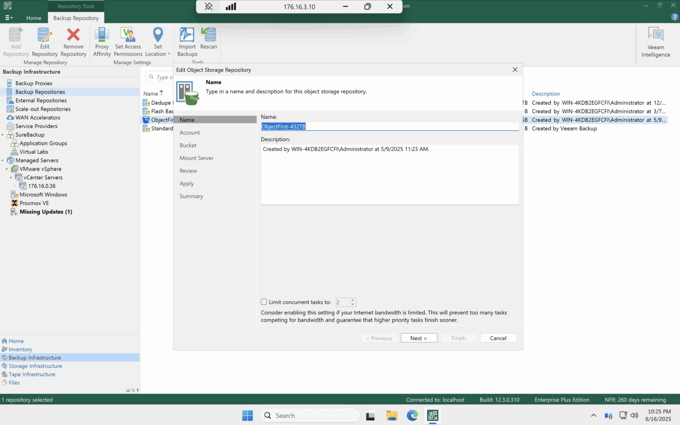Open Veeam Intelligence panel
Viewport: 680px width, 425px height.
coord(656,42)
